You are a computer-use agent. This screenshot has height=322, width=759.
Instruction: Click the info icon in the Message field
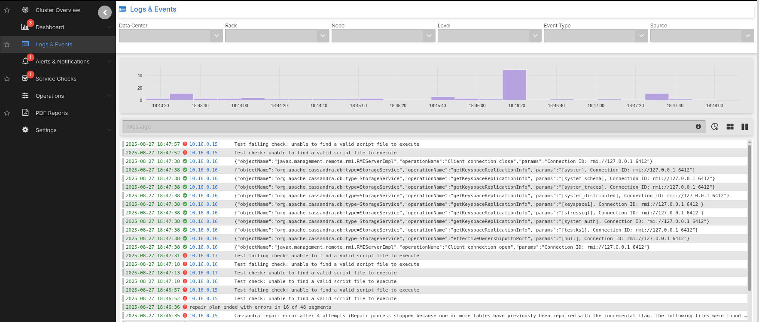coord(698,126)
